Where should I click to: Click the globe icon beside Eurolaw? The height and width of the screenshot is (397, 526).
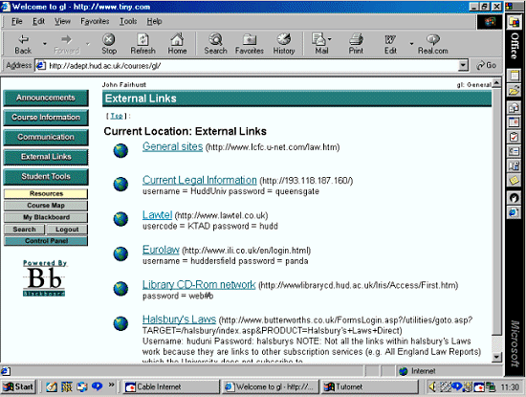pos(121,254)
